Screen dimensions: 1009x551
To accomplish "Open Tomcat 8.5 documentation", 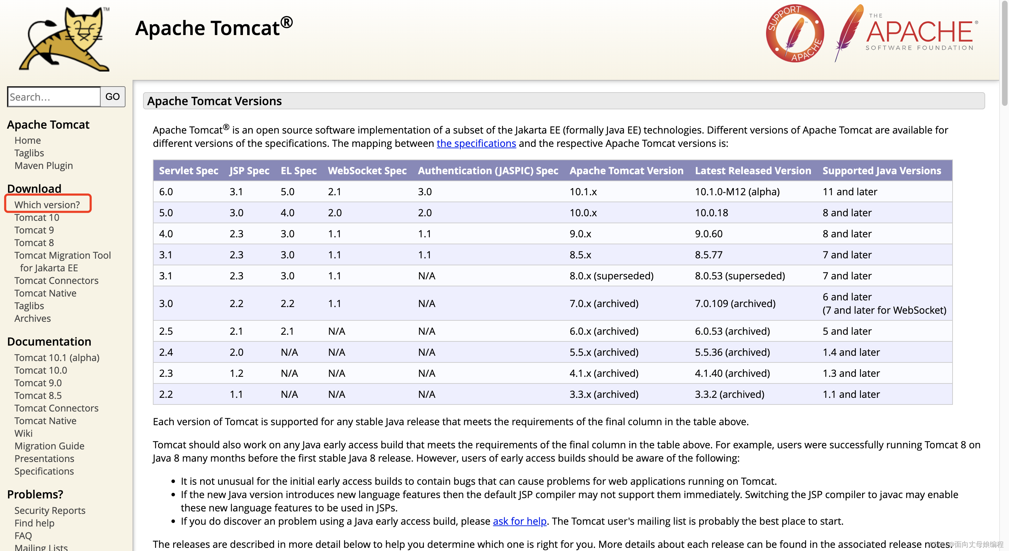I will pos(38,395).
